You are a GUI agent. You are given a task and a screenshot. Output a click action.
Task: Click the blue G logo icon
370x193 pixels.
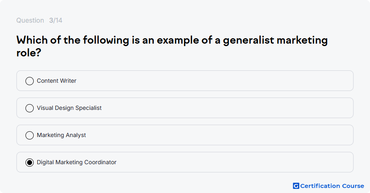[296, 186]
